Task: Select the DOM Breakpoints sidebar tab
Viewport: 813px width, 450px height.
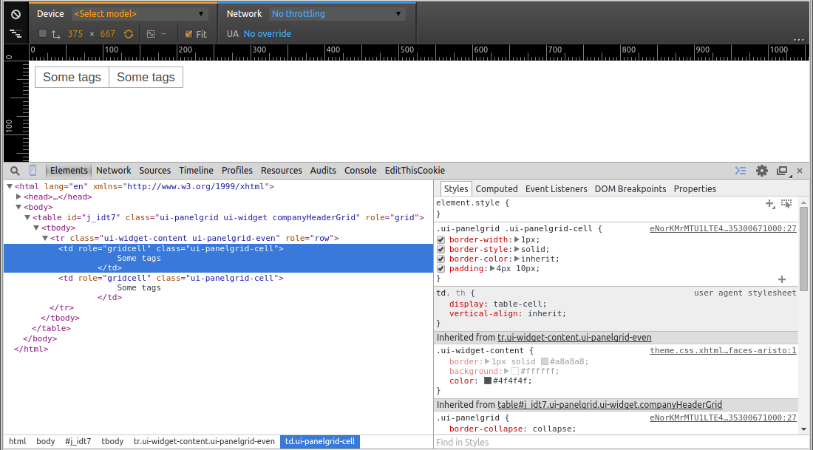Action: click(x=630, y=189)
